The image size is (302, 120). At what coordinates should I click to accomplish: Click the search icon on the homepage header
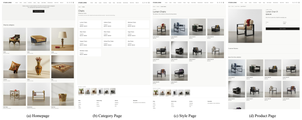(x=68, y=3)
